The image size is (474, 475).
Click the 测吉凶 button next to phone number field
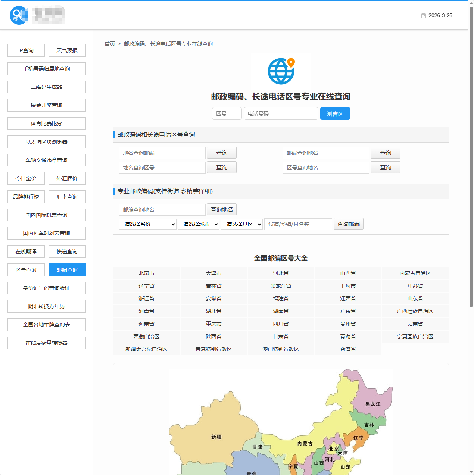(335, 113)
